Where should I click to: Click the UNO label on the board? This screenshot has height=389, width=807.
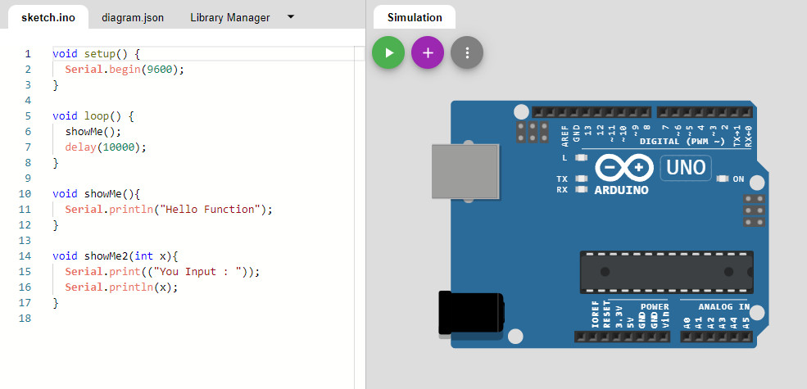pyautogui.click(x=686, y=168)
